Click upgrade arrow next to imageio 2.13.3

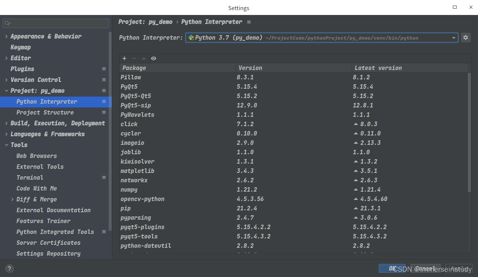(x=356, y=143)
